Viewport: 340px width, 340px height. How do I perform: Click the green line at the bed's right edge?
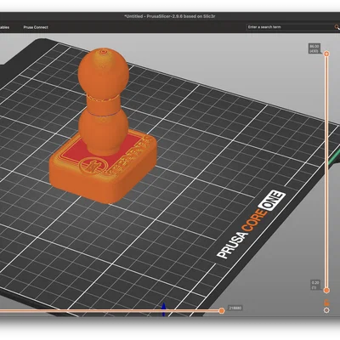[334, 158]
